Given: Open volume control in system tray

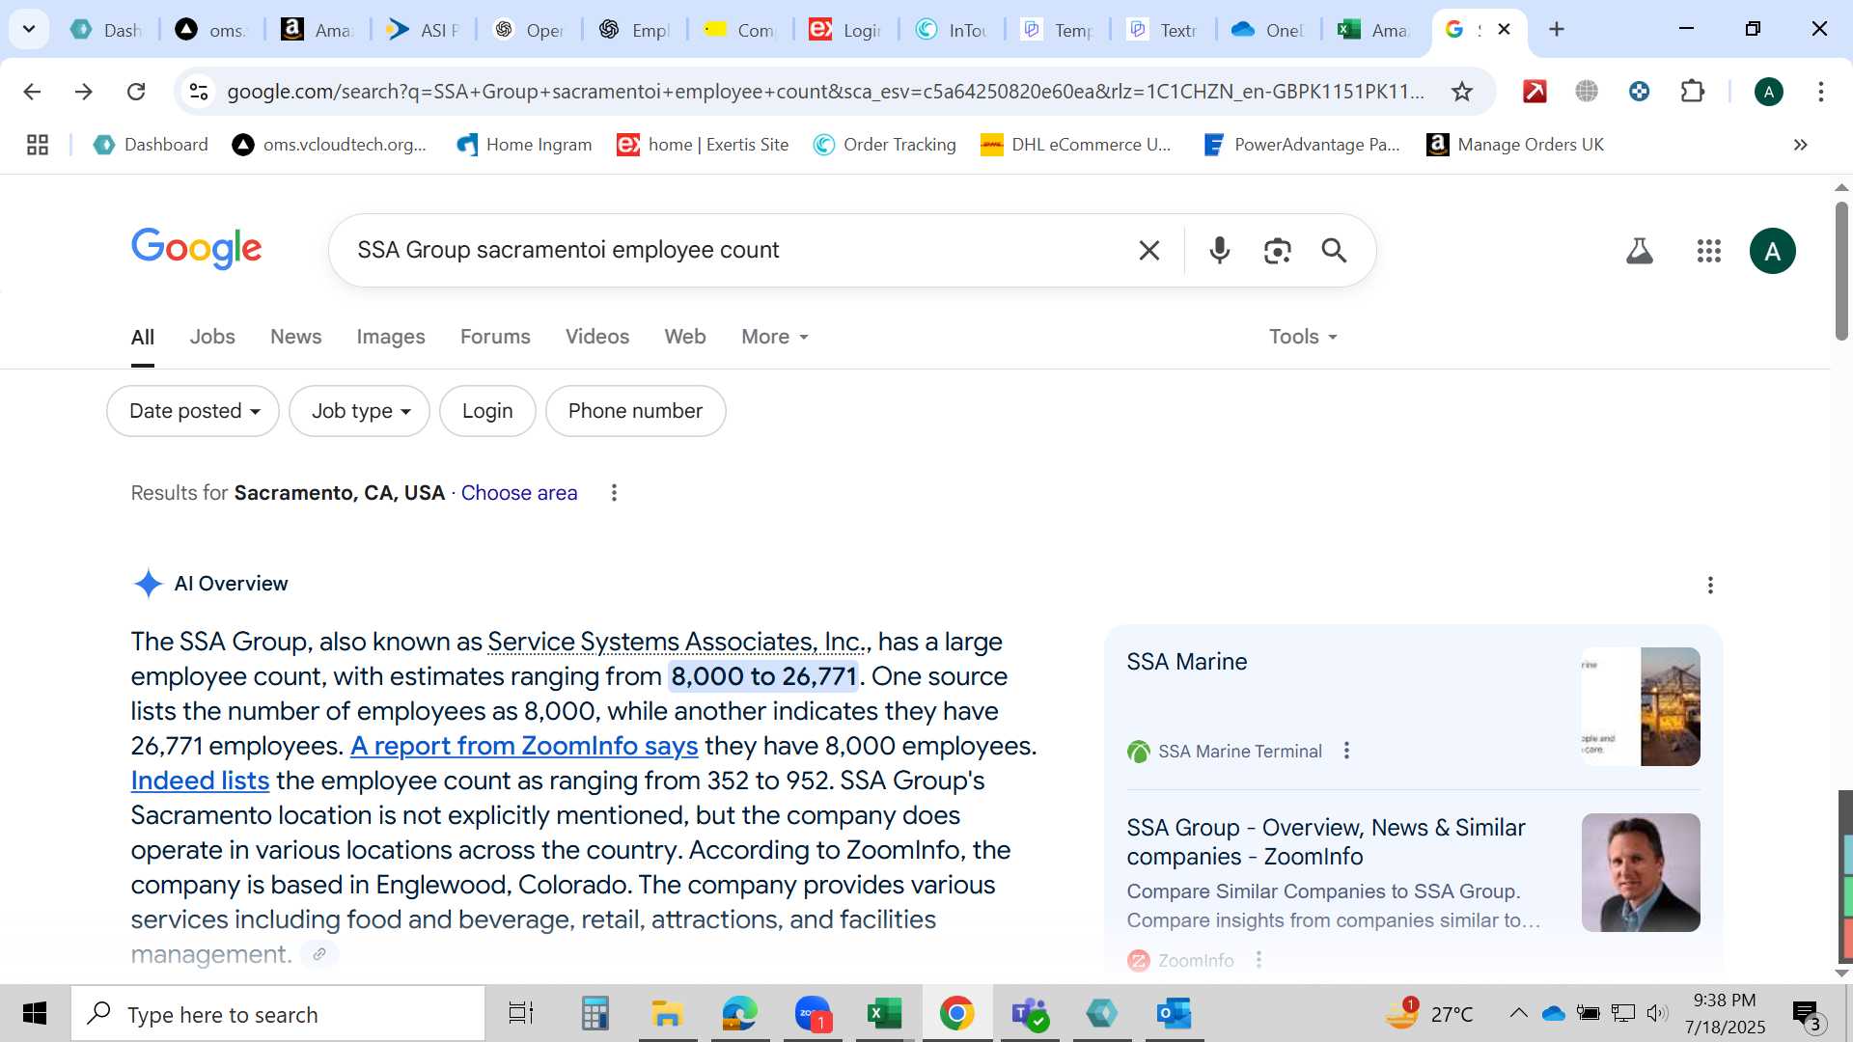Looking at the screenshot, I should (1657, 1013).
